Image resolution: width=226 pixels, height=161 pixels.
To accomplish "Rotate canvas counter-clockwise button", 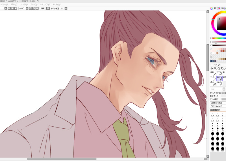I will 31,8.
